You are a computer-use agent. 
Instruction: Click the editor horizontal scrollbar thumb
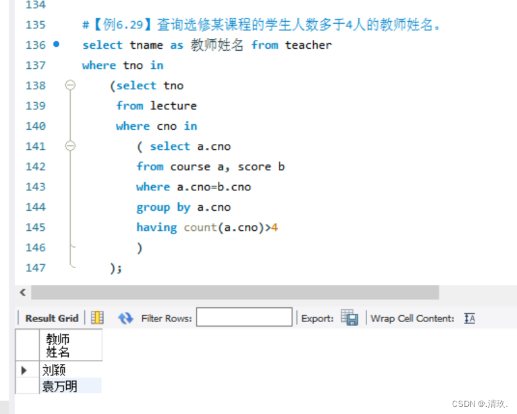pyautogui.click(x=235, y=292)
